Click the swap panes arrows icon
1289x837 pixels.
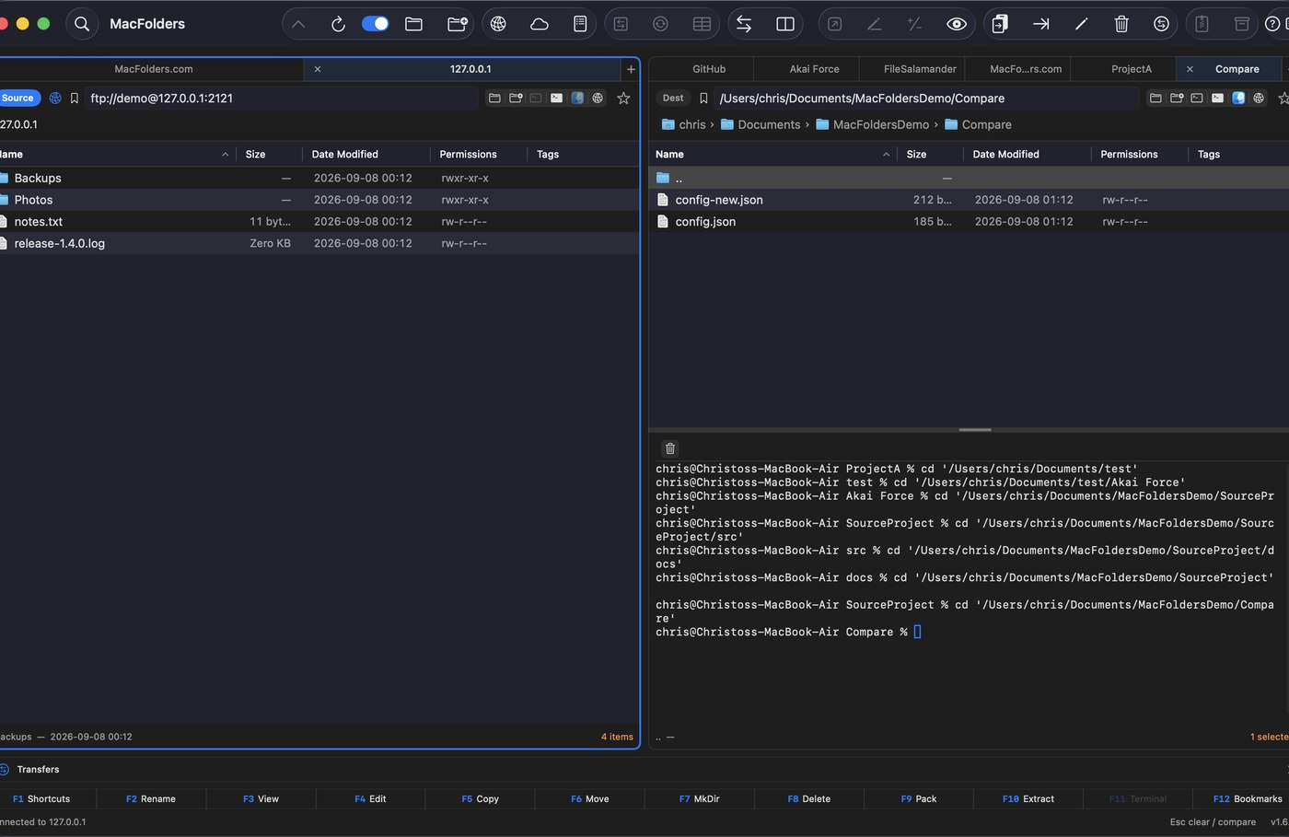point(744,24)
